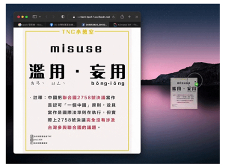The height and width of the screenshot is (168, 225).
Task: Expand the toolbar overflow chevrons
Action: click(x=137, y=17)
